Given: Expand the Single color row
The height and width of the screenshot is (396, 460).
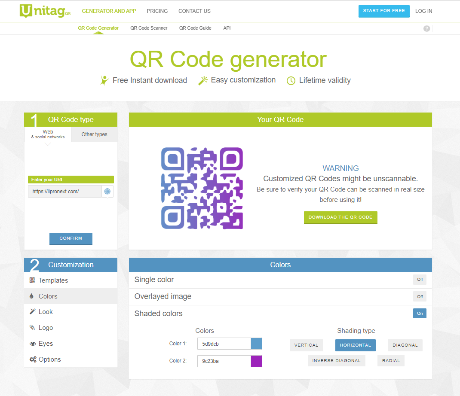Looking at the screenshot, I should click(280, 280).
